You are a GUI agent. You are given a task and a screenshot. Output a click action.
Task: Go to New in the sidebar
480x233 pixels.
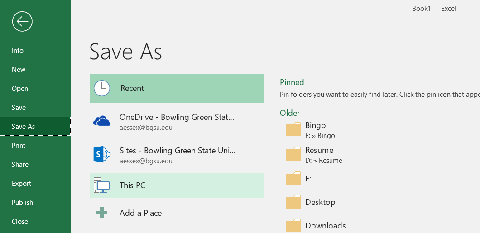click(x=19, y=70)
